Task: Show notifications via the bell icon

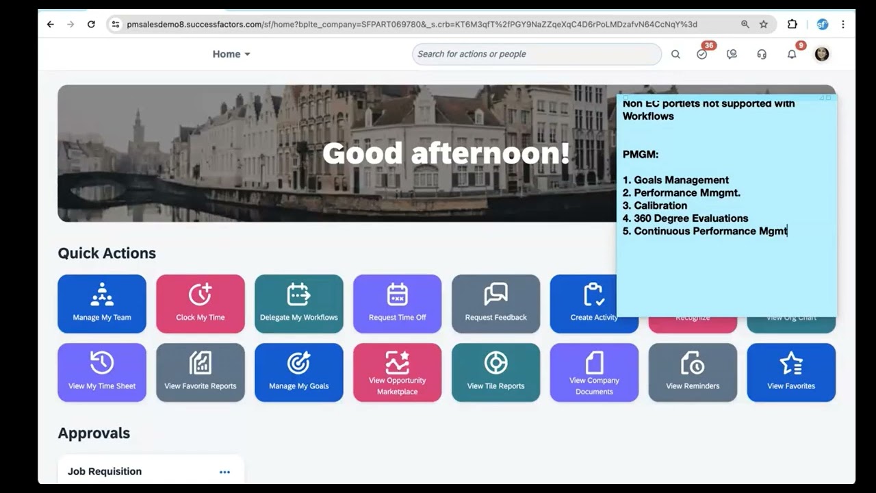Action: (x=792, y=54)
